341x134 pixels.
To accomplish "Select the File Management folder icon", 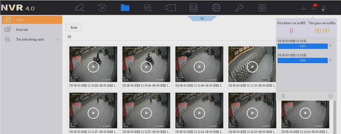I will click(125, 8).
